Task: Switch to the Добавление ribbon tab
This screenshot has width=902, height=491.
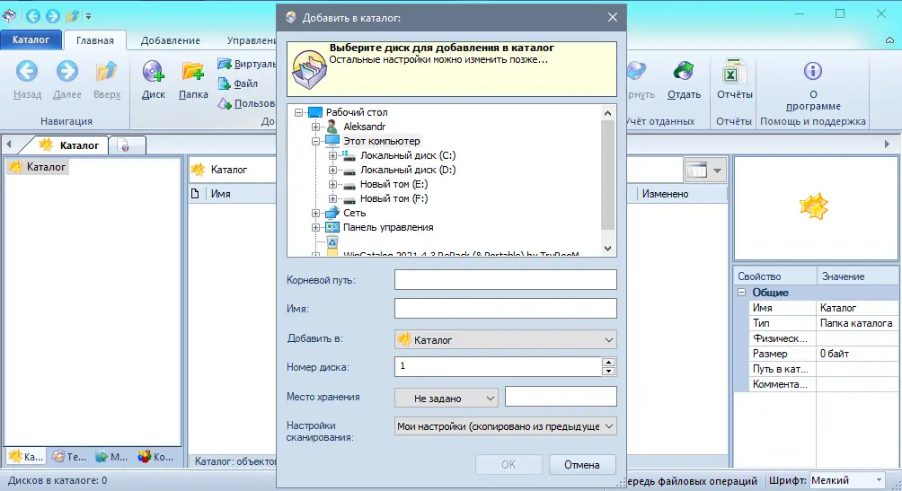Action: pyautogui.click(x=171, y=40)
